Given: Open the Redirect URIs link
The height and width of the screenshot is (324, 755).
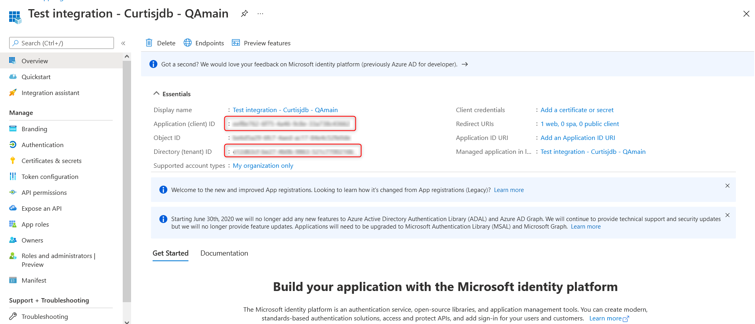Looking at the screenshot, I should (x=580, y=124).
